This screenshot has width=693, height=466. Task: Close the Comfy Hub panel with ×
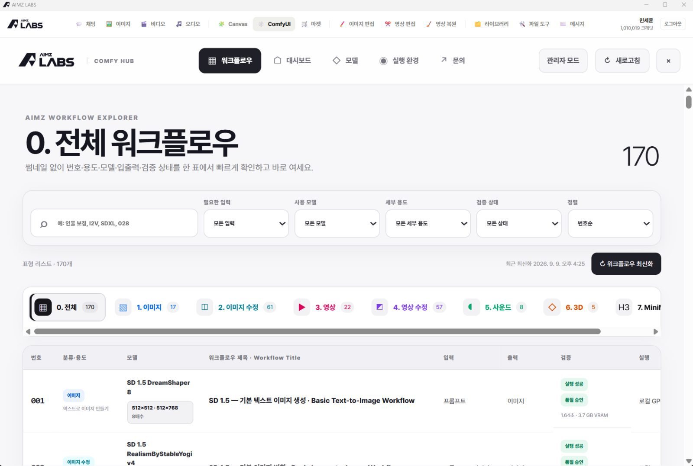tap(668, 61)
